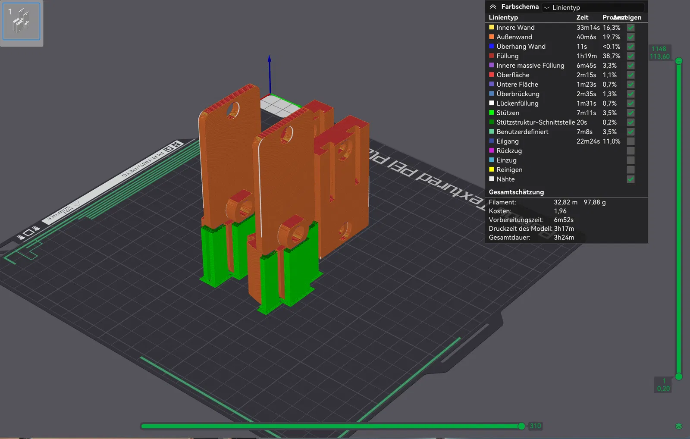Collapse the Farbschema legend panel
Image resolution: width=690 pixels, height=439 pixels.
[493, 7]
